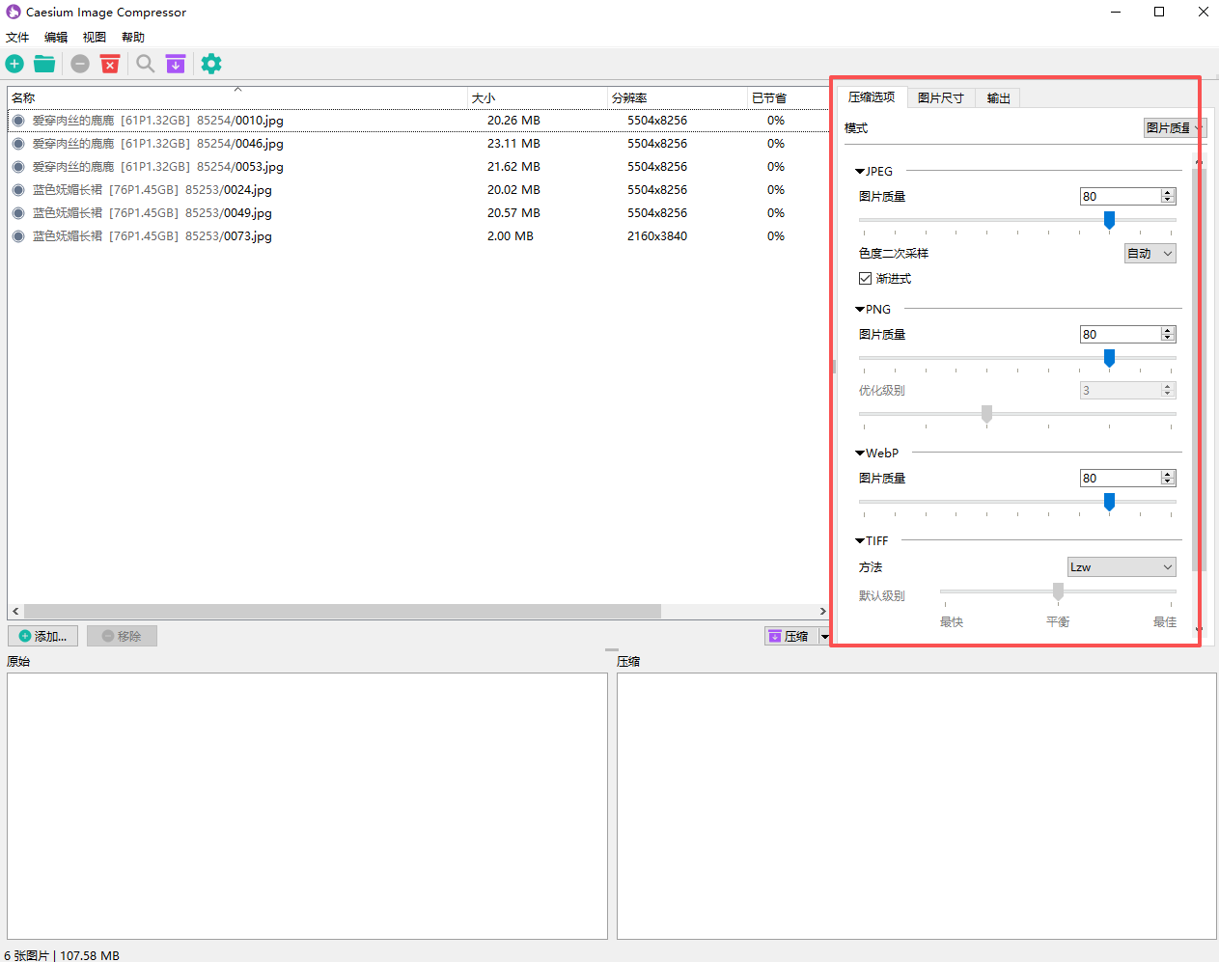
Task: Clear the list with red trash icon
Action: coord(110,64)
